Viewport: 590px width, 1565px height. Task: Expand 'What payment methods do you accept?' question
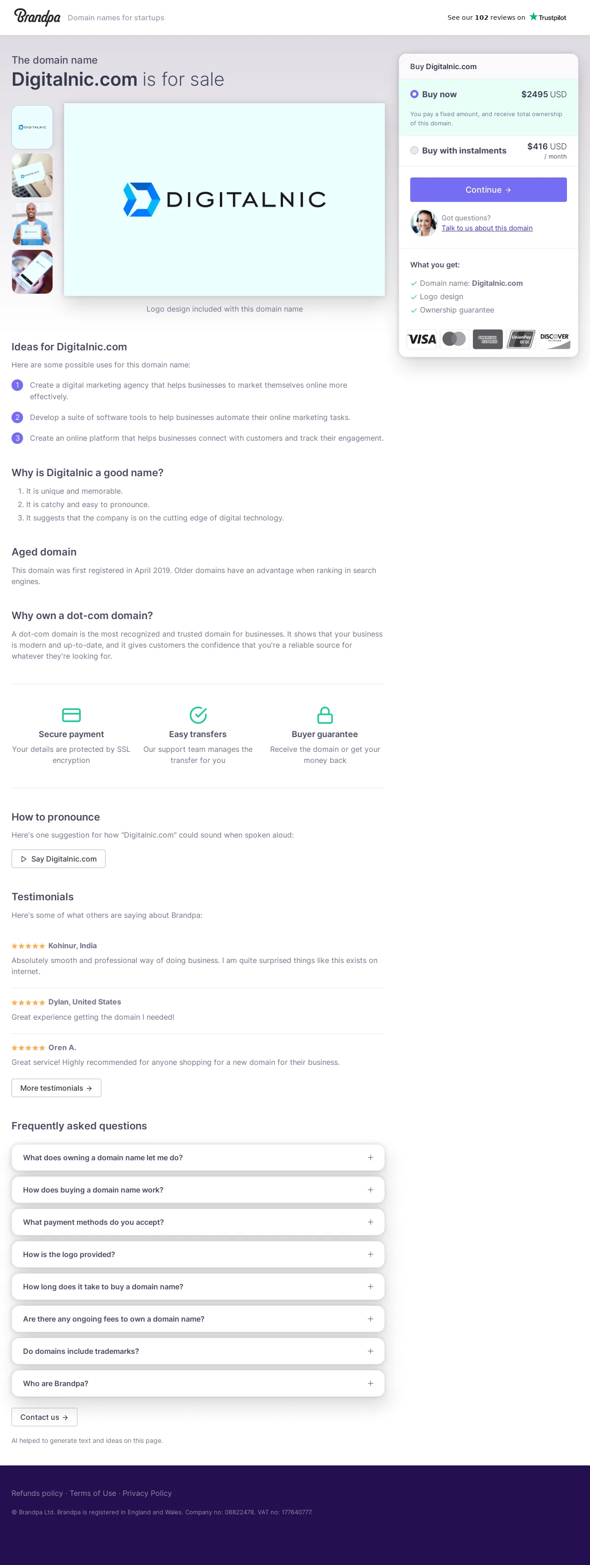198,1222
